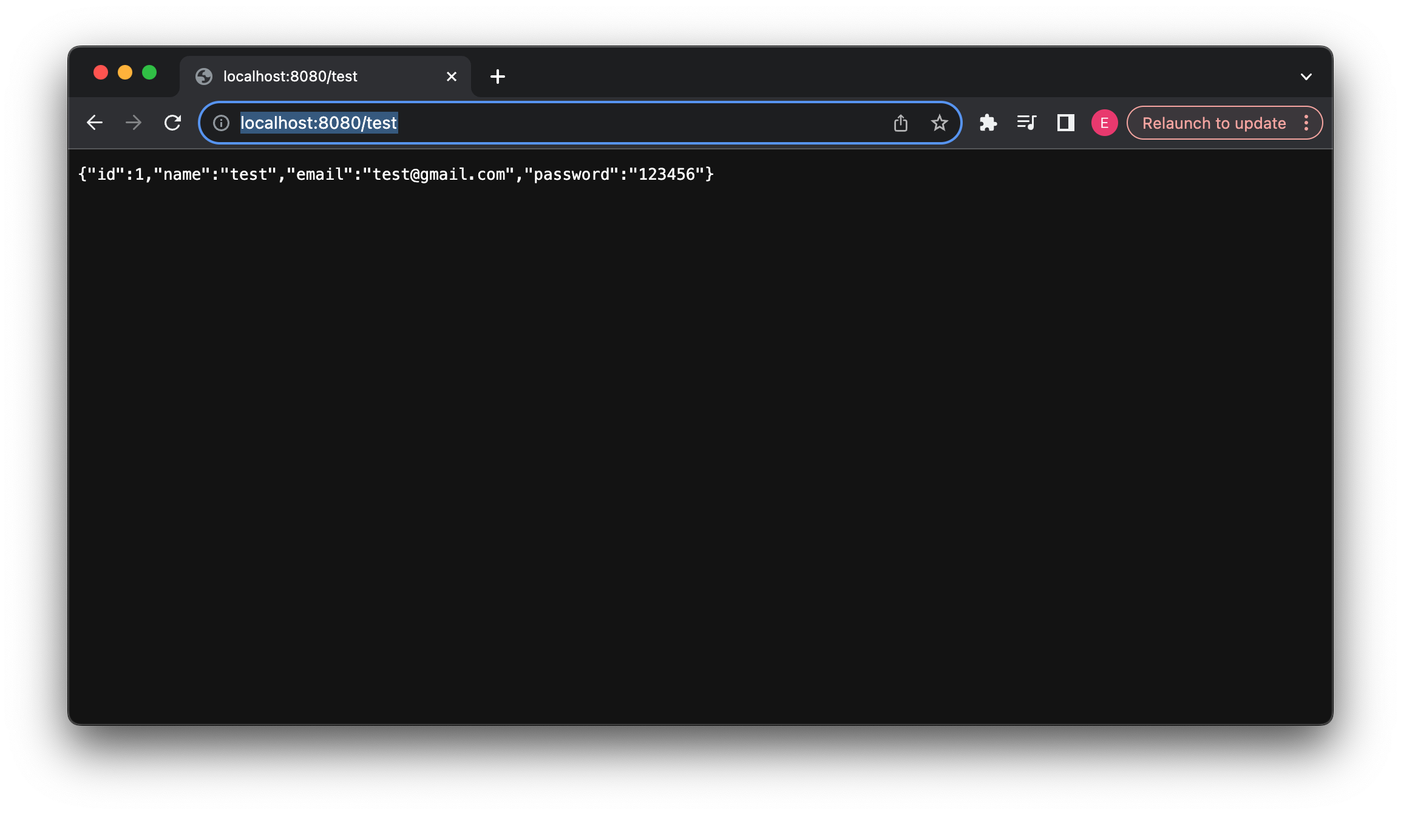Screen dimensions: 1401x815
Task: Click the forward navigation arrow
Action: tap(134, 123)
